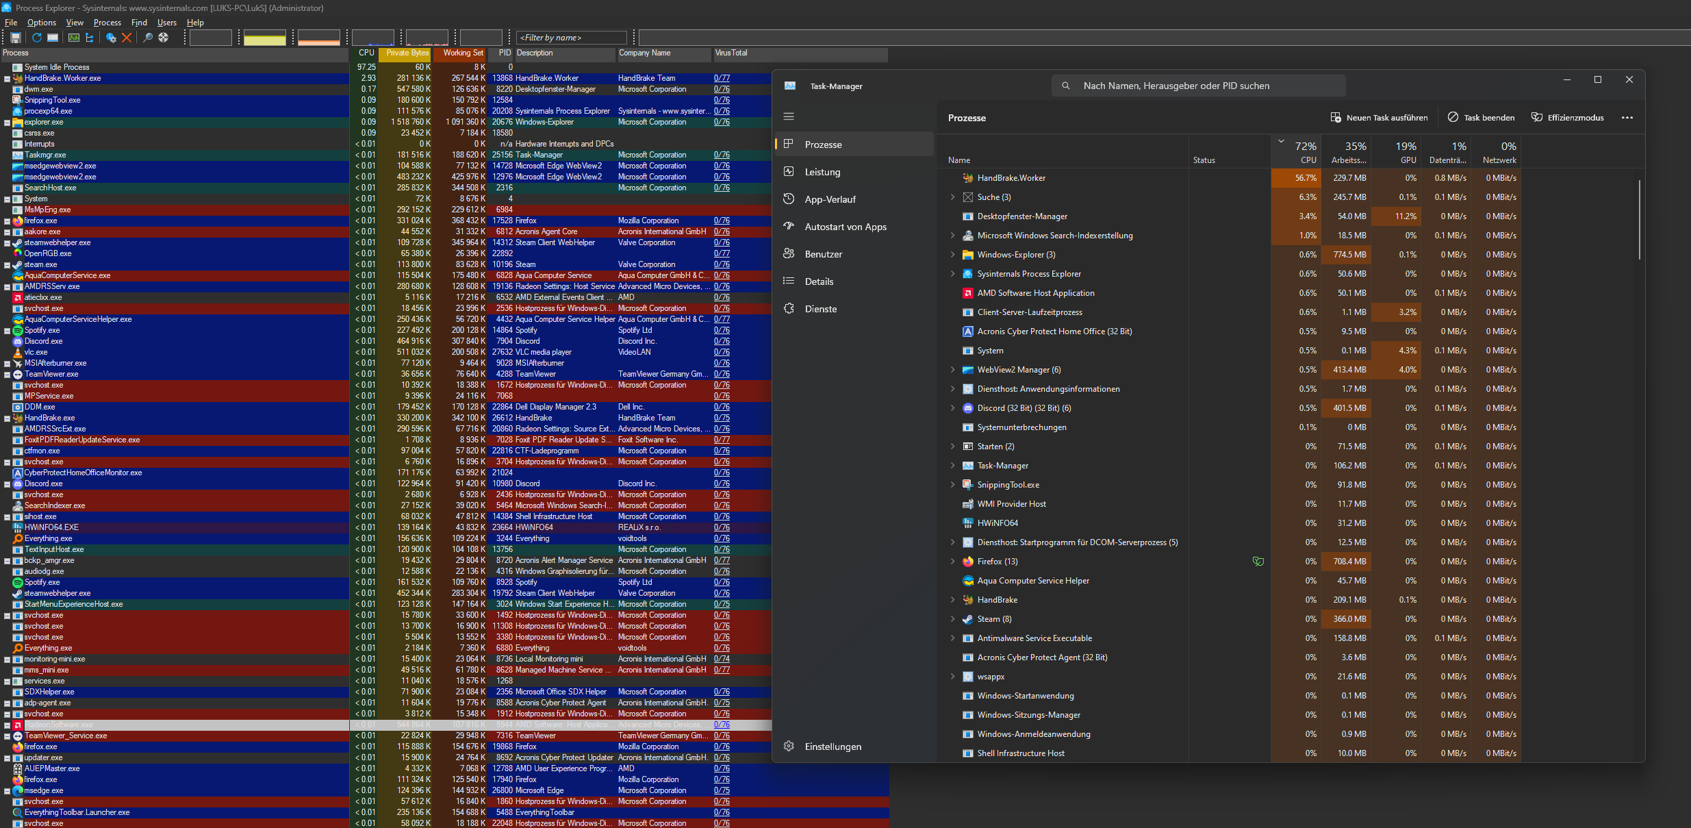
Task: Expand Discord (32 Bit) (6) group
Action: 952,408
